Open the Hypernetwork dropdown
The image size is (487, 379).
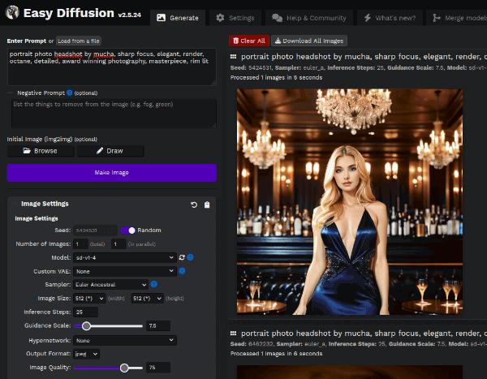click(125, 341)
